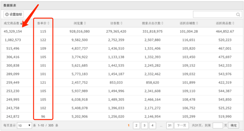The image size is (244, 131).
Task: Select cell value 515,496
Action: (13, 48)
